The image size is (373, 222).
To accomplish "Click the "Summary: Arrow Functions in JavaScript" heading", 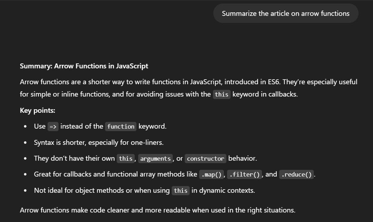I will coord(84,66).
